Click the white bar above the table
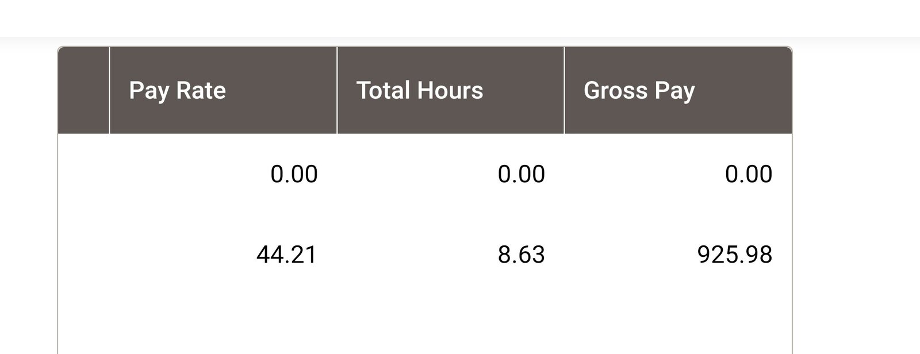This screenshot has height=354, width=920. pyautogui.click(x=460, y=18)
